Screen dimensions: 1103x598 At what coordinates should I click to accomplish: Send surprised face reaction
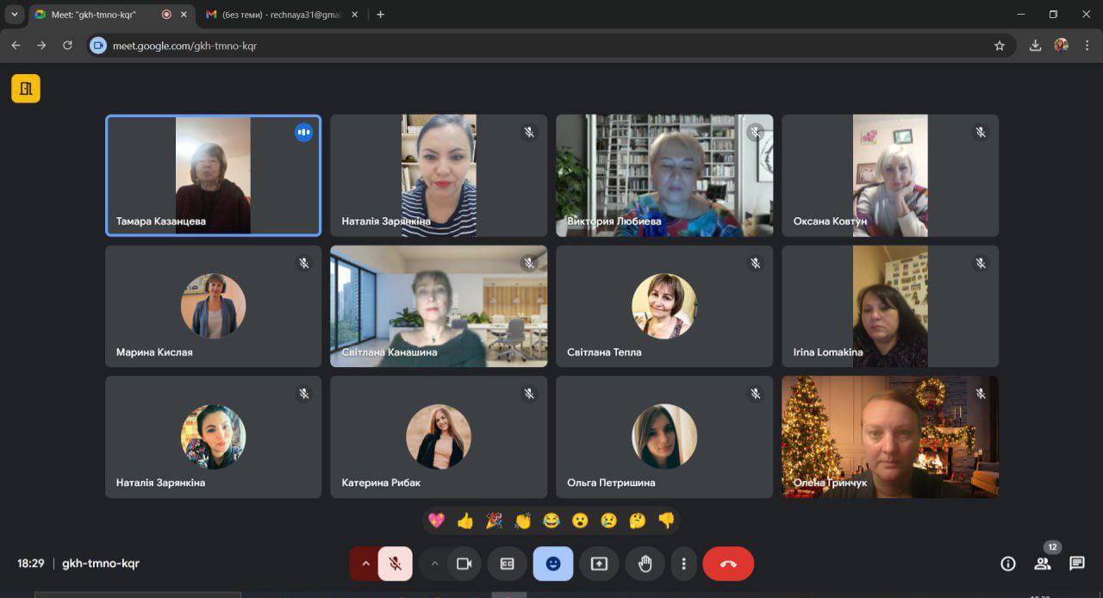point(580,520)
